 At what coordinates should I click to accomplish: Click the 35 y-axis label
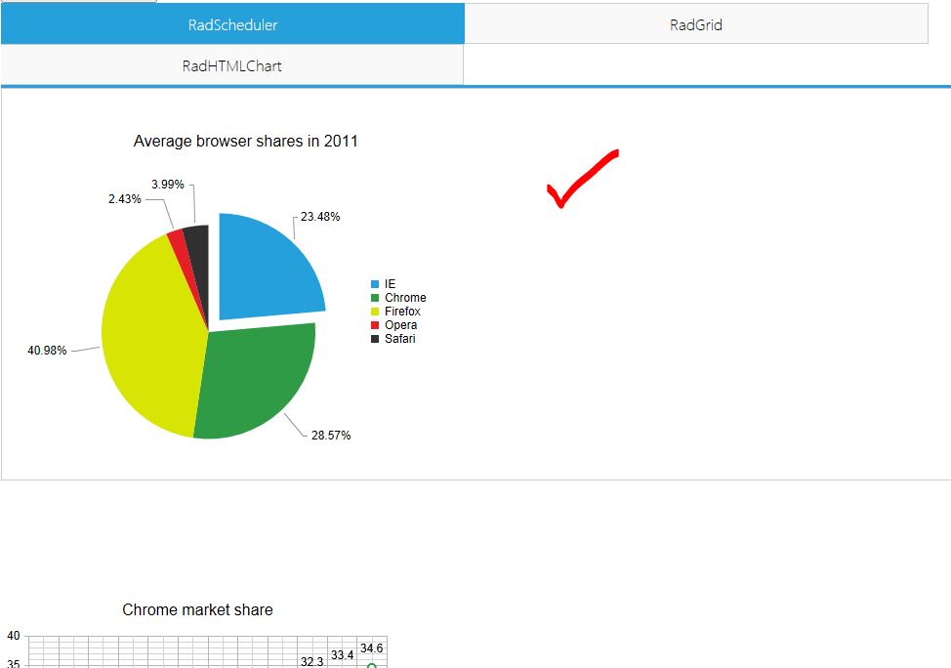click(14, 663)
